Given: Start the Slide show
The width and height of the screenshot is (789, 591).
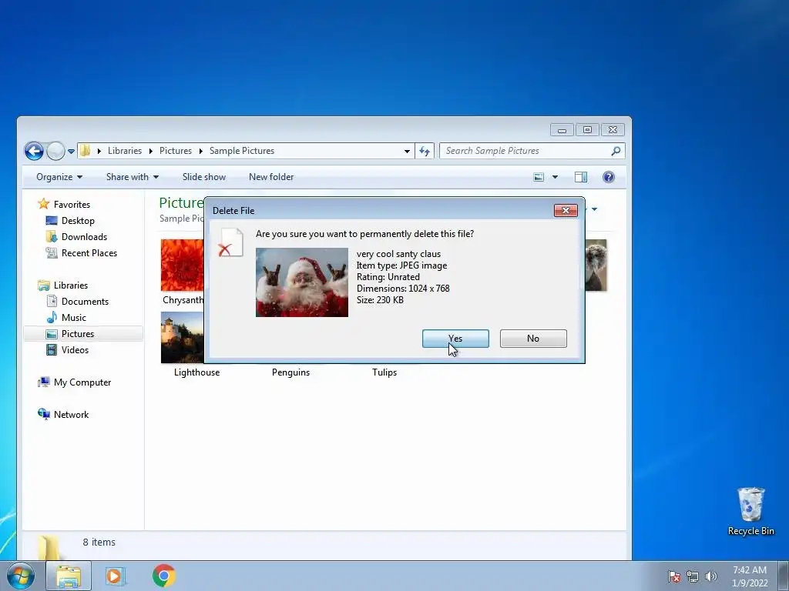Looking at the screenshot, I should tap(203, 177).
